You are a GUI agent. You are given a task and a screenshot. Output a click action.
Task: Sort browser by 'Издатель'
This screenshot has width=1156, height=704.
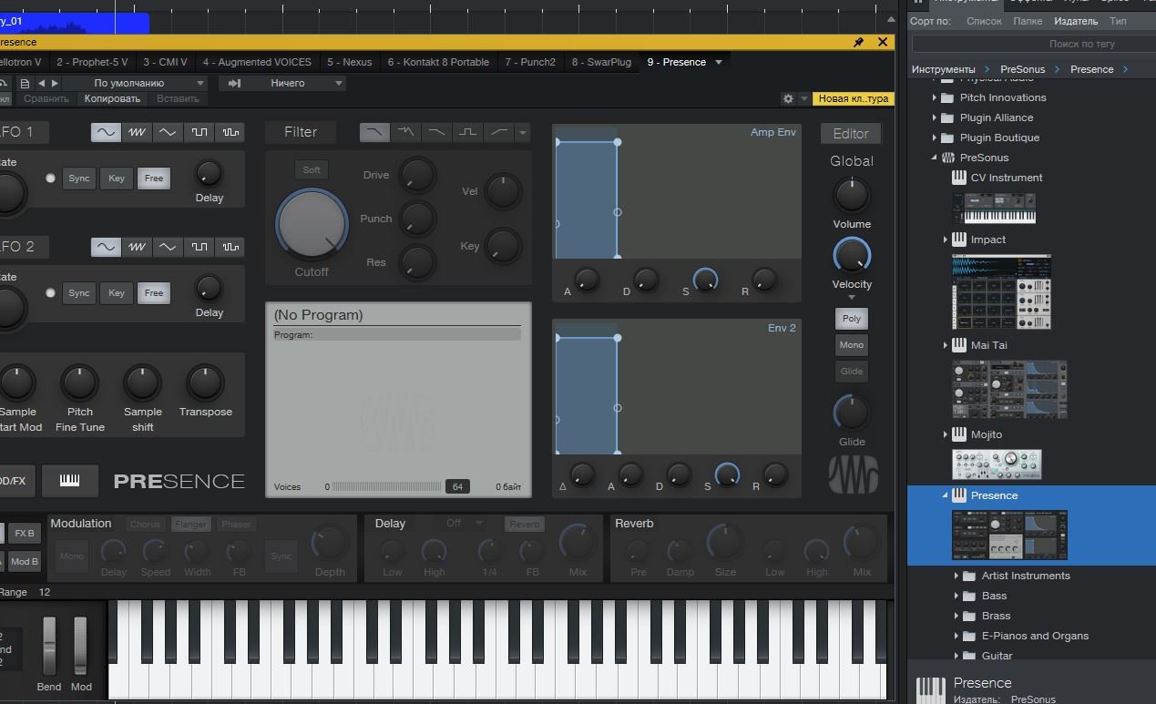point(1076,21)
